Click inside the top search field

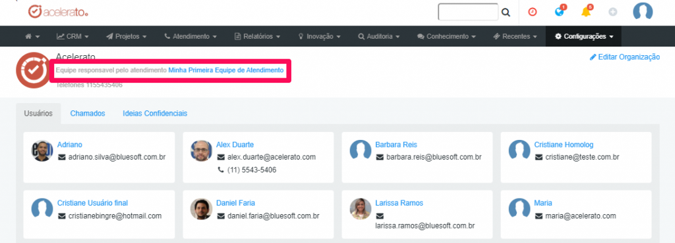[468, 12]
